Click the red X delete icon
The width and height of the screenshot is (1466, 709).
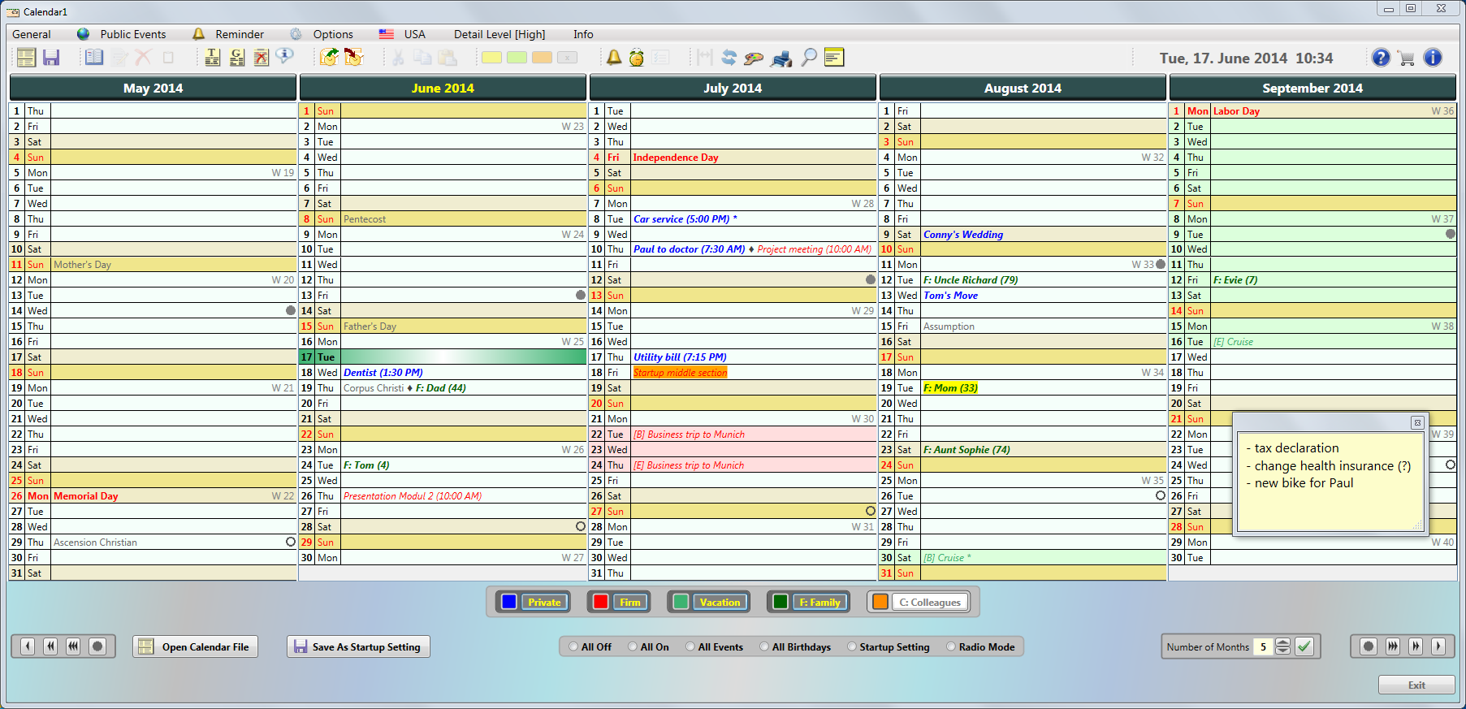[143, 58]
